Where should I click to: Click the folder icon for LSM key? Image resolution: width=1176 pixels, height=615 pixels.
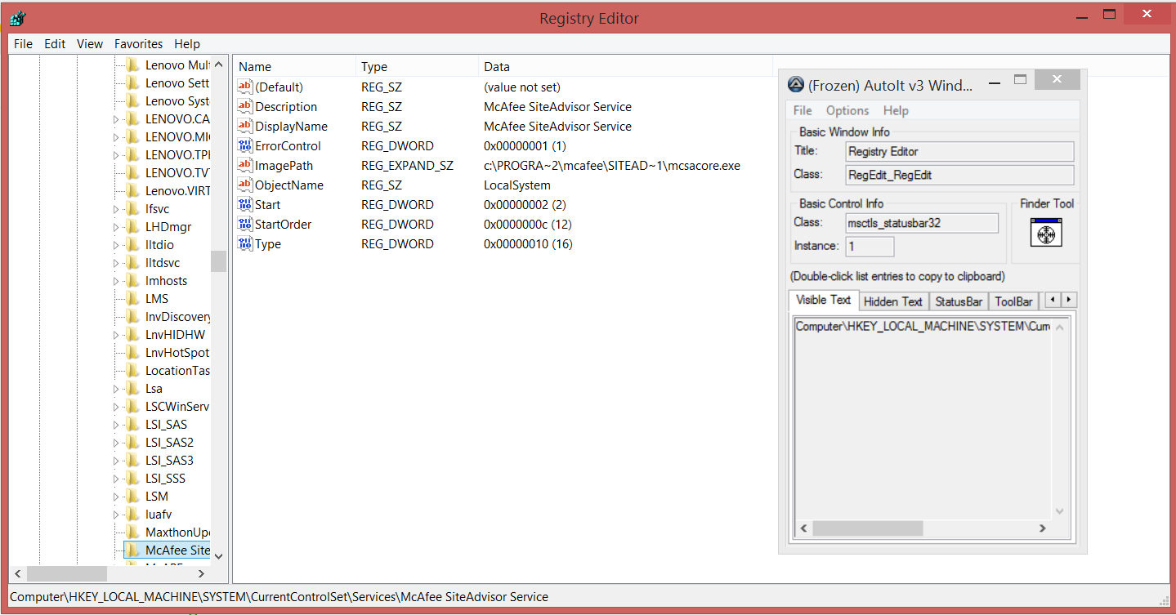point(132,496)
